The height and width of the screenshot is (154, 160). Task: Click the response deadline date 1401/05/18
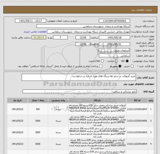114,38
